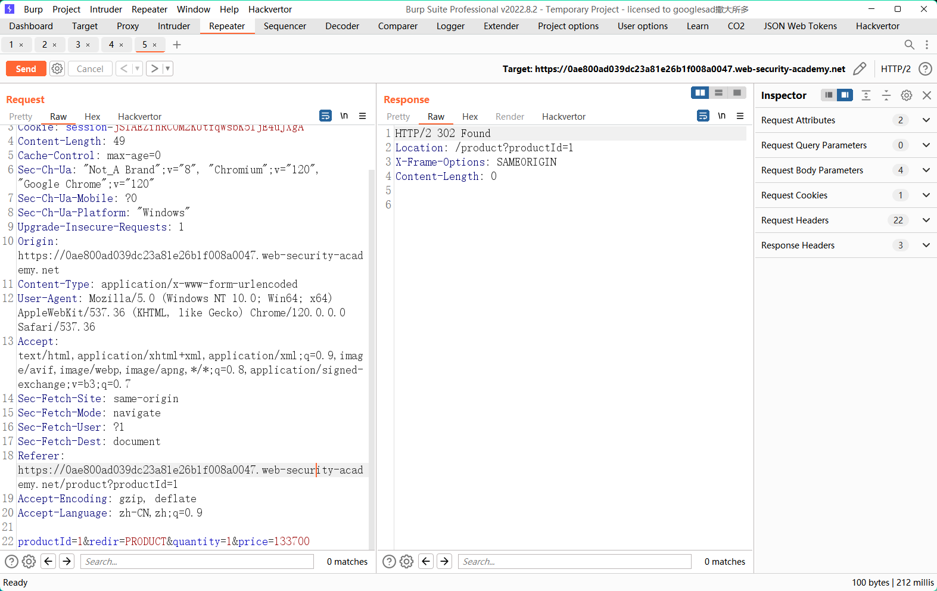This screenshot has width=937, height=591.
Task: Switch to the Proxy tab
Action: click(x=127, y=26)
